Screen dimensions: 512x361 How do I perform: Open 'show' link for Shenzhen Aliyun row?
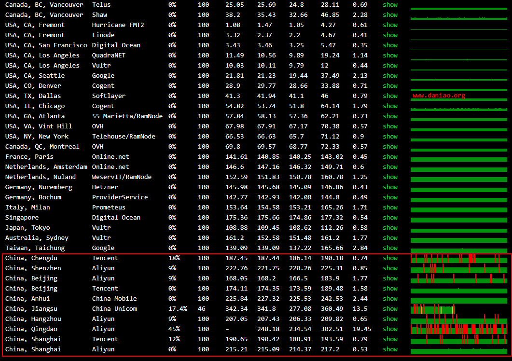pyautogui.click(x=390, y=268)
